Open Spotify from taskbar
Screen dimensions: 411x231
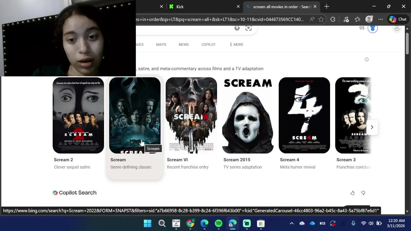[218, 223]
